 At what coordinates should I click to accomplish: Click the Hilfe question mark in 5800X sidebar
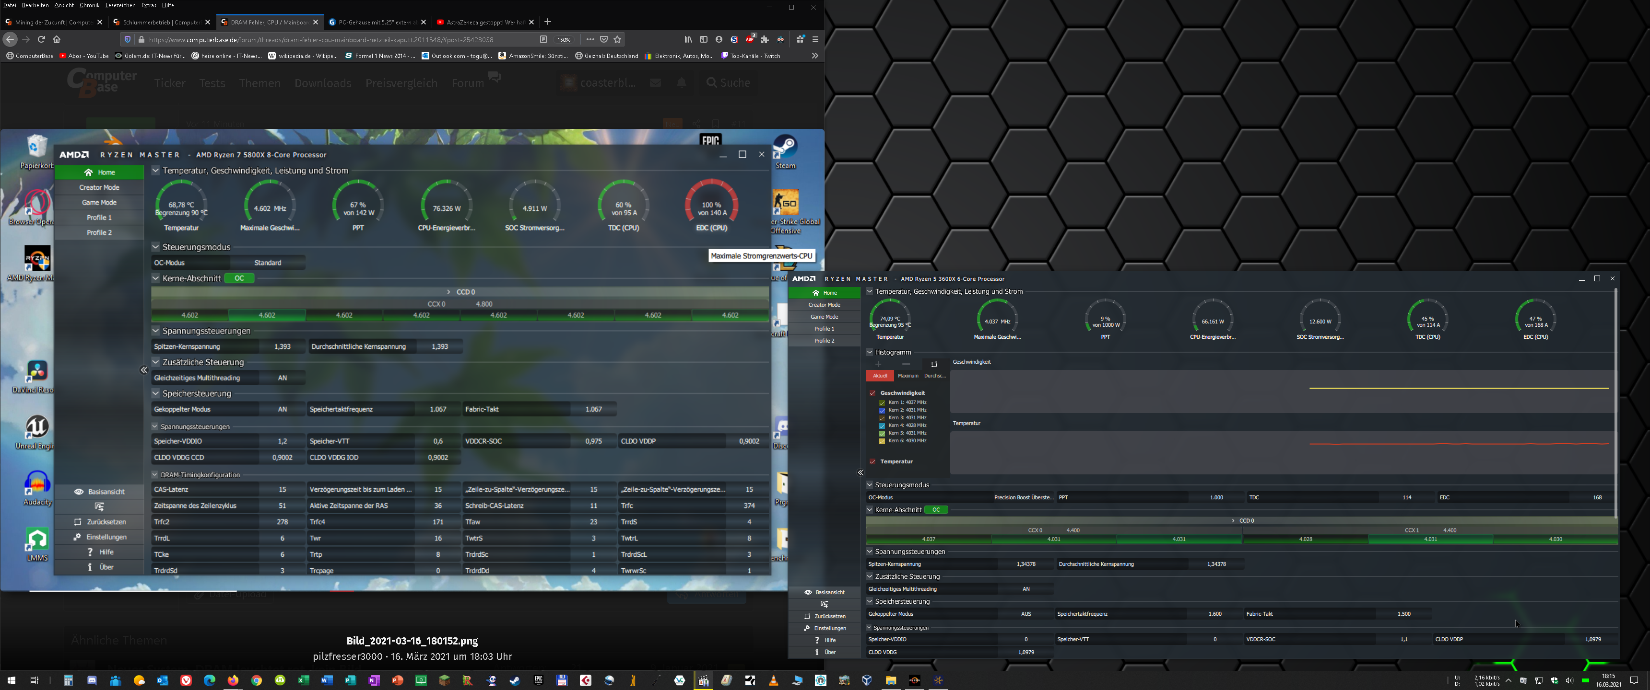tap(90, 552)
